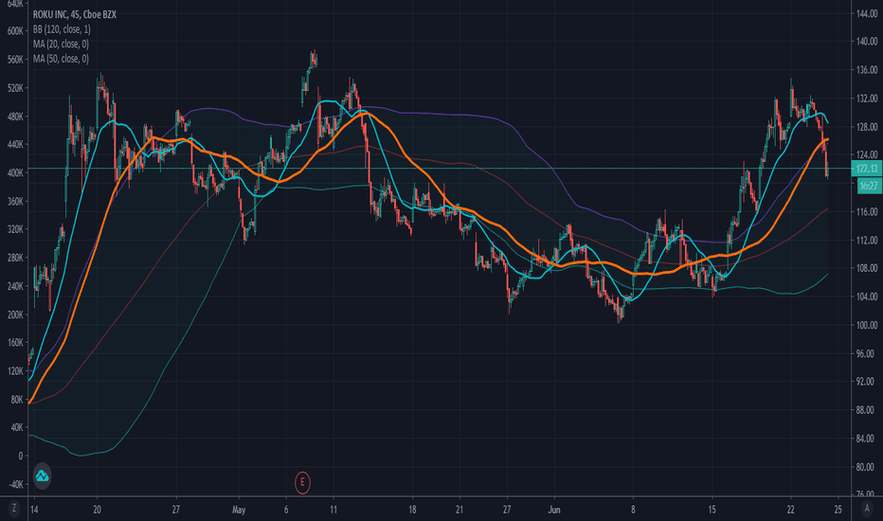The width and height of the screenshot is (883, 521).
Task: Select MA (50, close, 0) indicator legend
Action: coord(61,59)
